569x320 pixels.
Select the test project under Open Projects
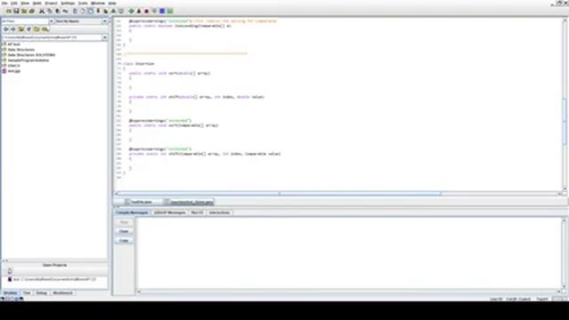(54, 279)
